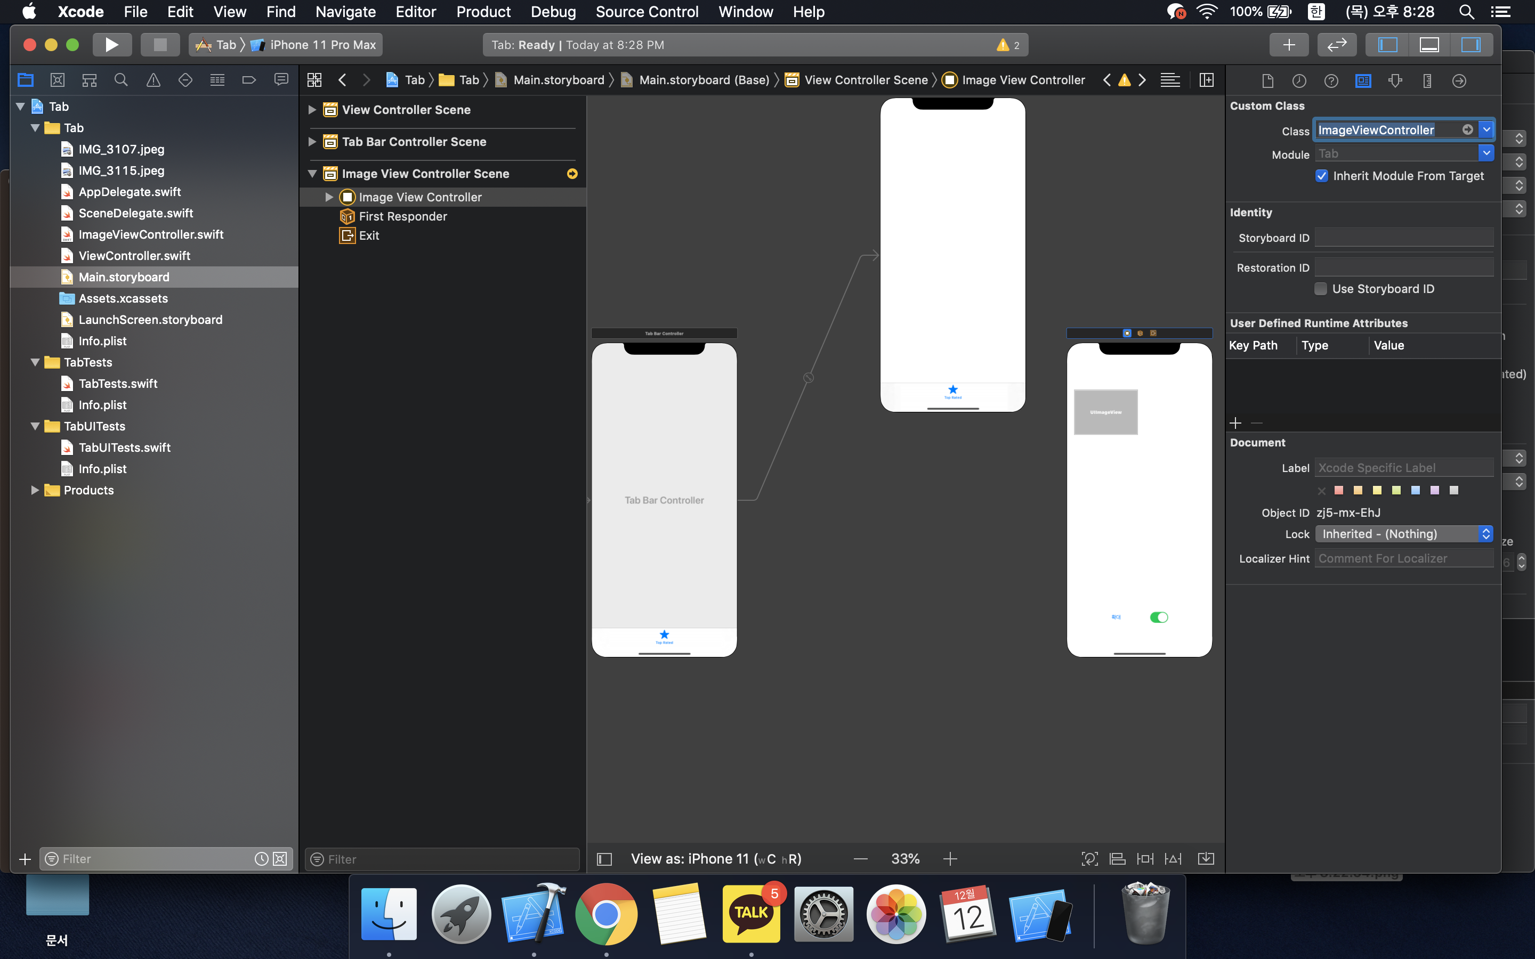Viewport: 1535px width, 959px height.
Task: Expand the Tab Bar Controller Scene
Action: 312,141
